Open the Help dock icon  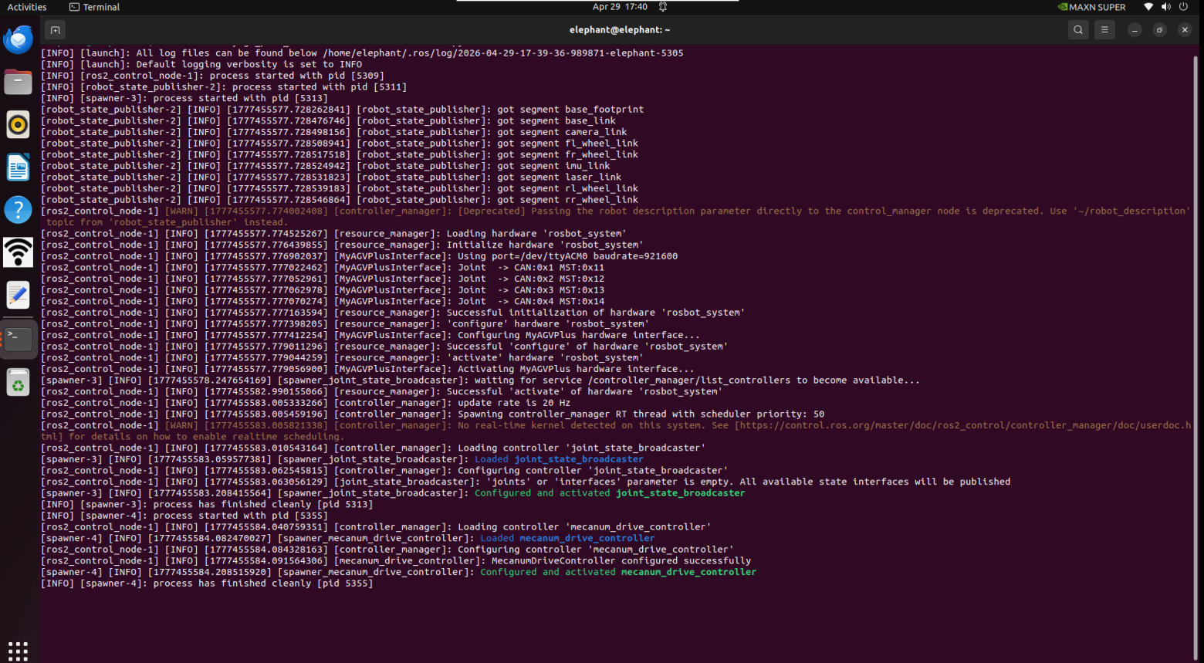[19, 210]
